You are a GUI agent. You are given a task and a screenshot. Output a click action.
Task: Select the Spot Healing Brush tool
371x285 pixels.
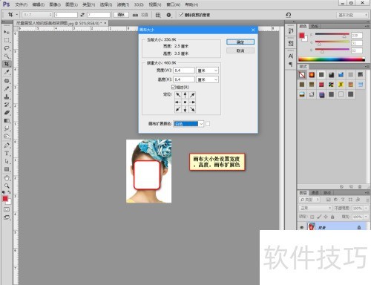[7, 81]
